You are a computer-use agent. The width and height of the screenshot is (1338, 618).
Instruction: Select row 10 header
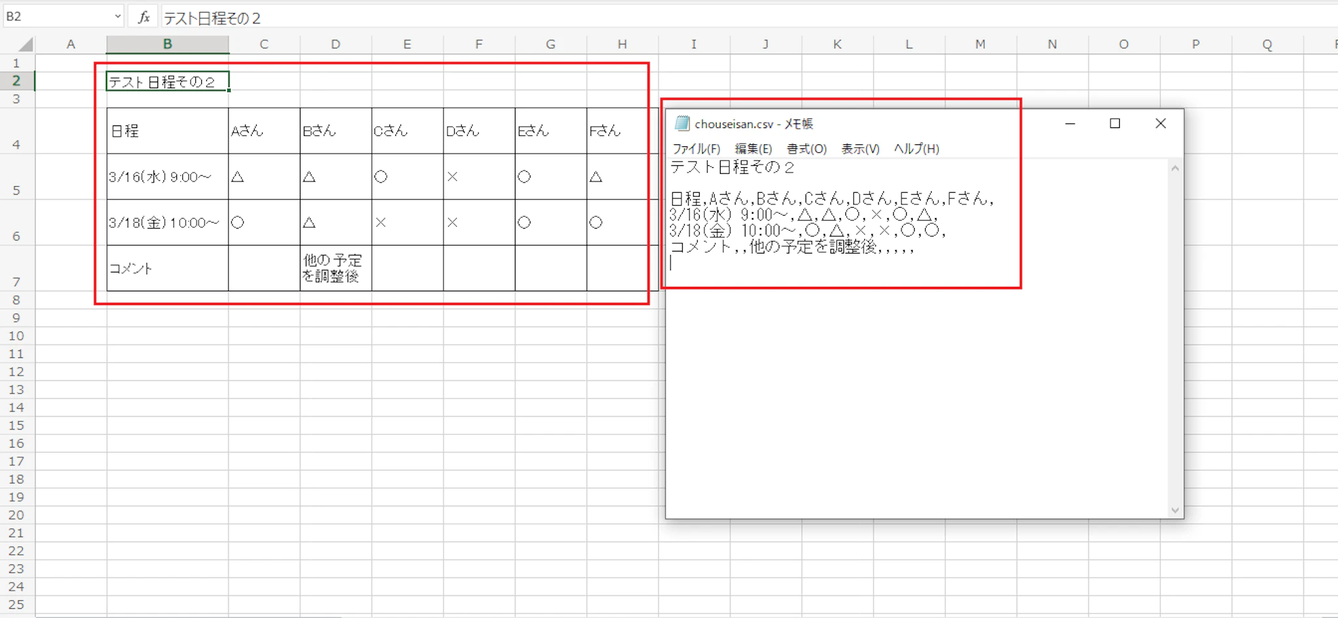pos(16,336)
